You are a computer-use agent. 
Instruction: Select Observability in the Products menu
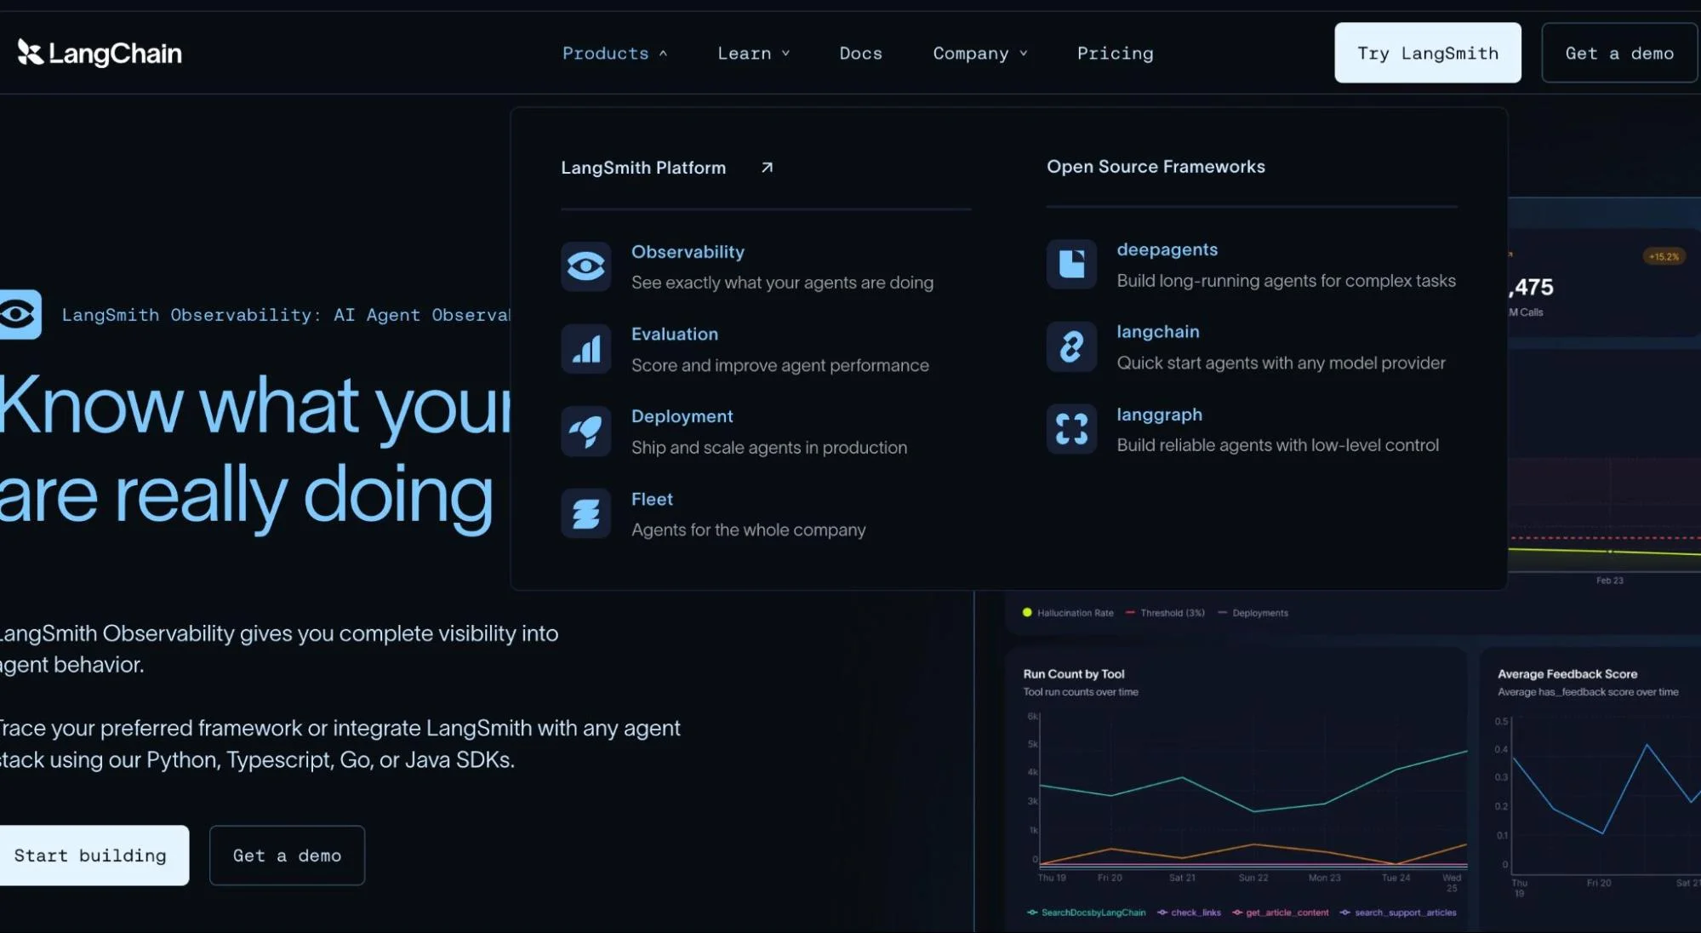click(x=688, y=252)
